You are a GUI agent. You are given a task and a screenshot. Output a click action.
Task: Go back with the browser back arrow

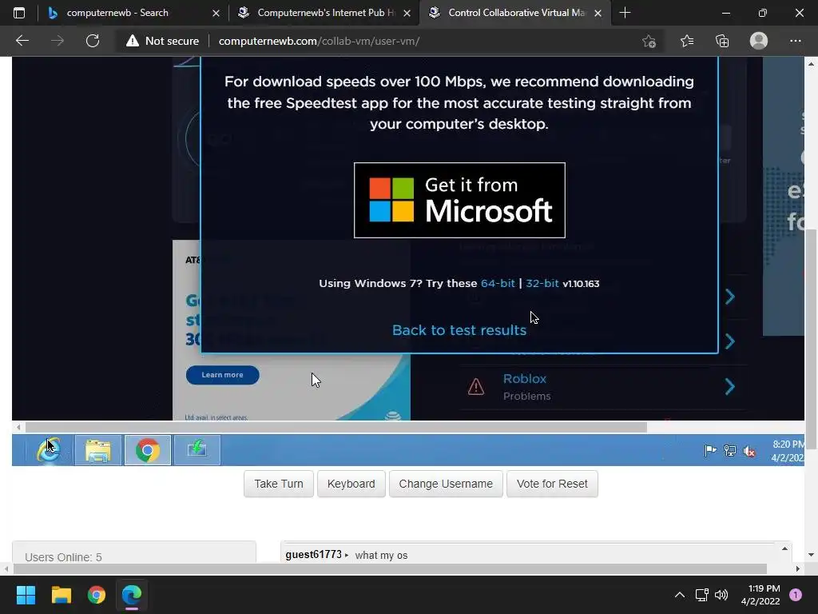click(22, 41)
